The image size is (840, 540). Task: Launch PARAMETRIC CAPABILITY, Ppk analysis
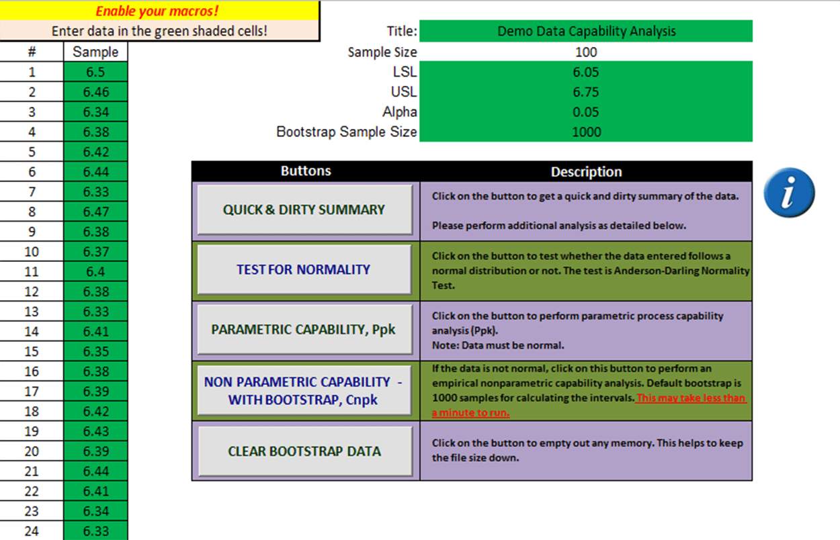point(304,330)
